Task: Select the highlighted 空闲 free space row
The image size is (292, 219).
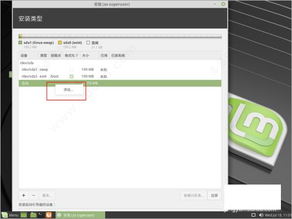Action: [x=120, y=83]
